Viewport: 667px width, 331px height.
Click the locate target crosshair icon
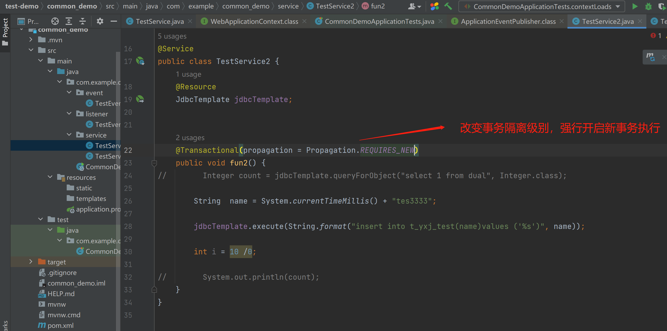pos(55,21)
